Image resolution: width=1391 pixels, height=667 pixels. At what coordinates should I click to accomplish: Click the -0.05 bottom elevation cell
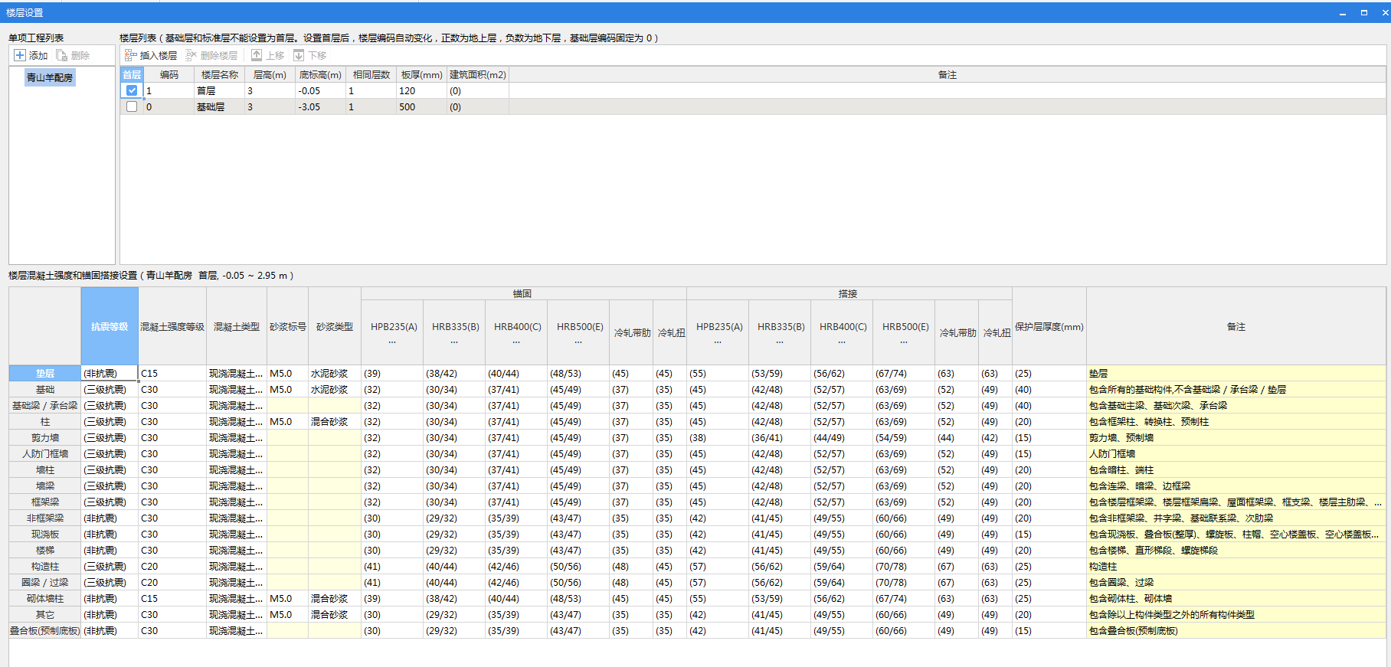tap(321, 90)
